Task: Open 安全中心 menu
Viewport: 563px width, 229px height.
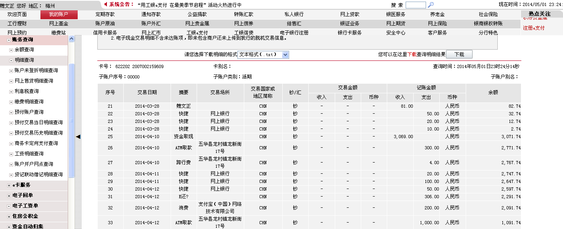Action: [396, 33]
